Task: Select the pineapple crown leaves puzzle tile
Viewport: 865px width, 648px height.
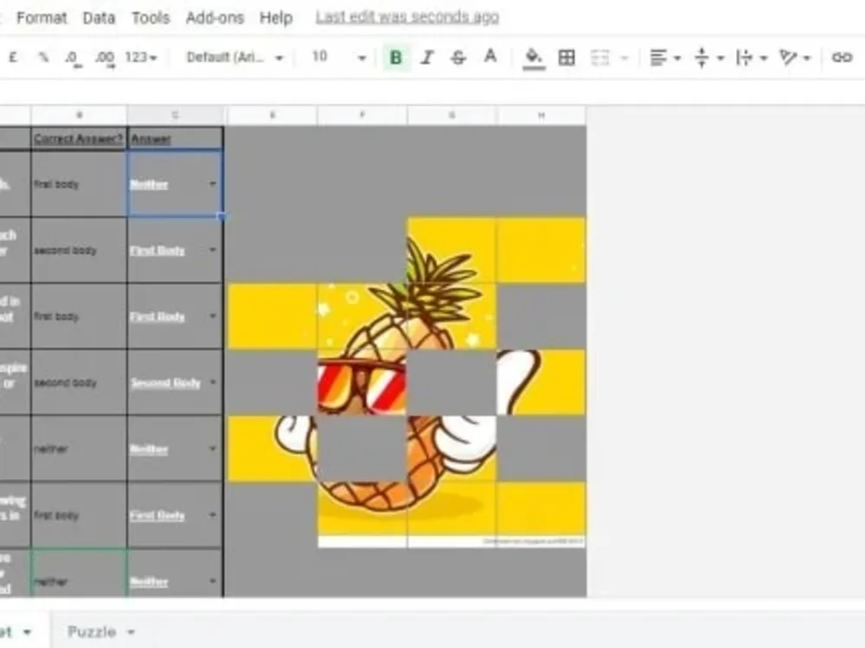Action: coord(452,251)
